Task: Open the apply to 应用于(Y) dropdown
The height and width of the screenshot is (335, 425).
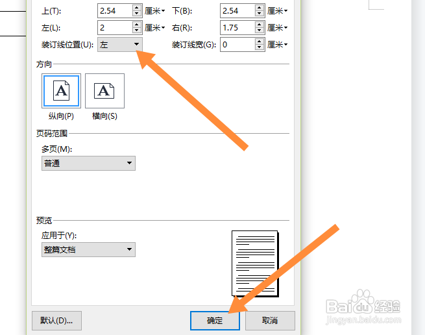Action: click(x=88, y=249)
